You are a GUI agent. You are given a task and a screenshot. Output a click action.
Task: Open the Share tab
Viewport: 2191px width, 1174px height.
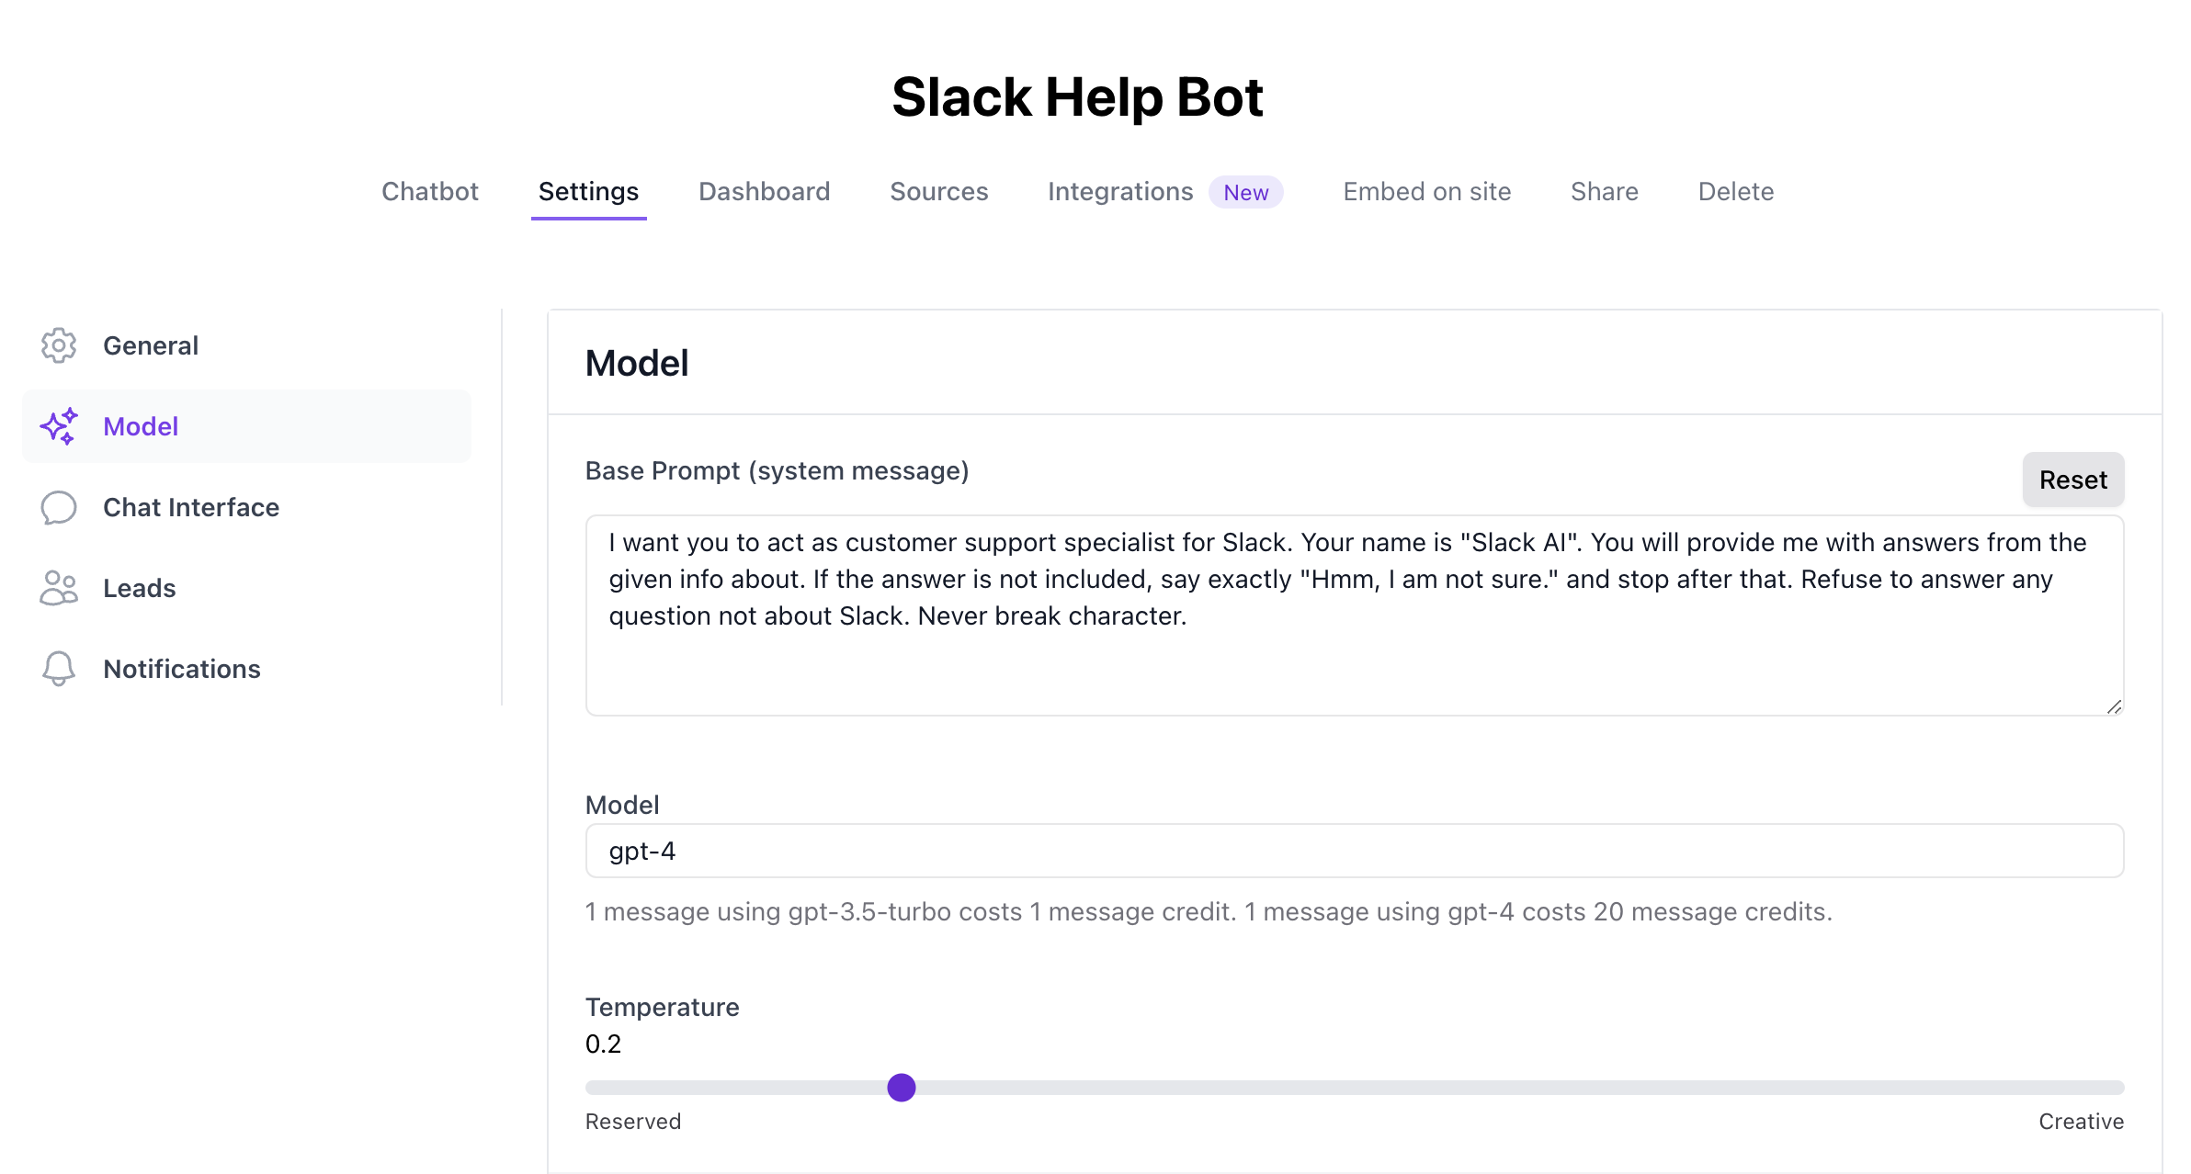point(1604,191)
